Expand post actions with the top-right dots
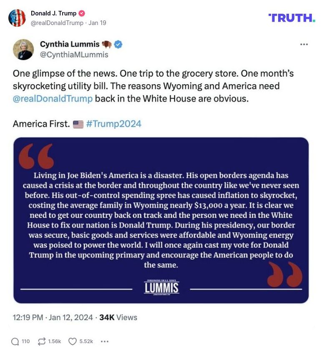Viewport: 324px width, 354px height. point(304,45)
